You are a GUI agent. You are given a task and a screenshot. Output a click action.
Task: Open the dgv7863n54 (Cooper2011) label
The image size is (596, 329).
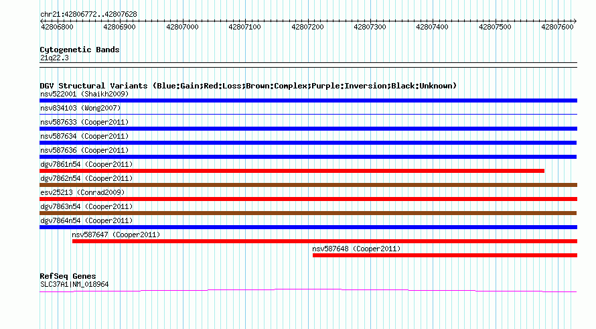coord(86,206)
